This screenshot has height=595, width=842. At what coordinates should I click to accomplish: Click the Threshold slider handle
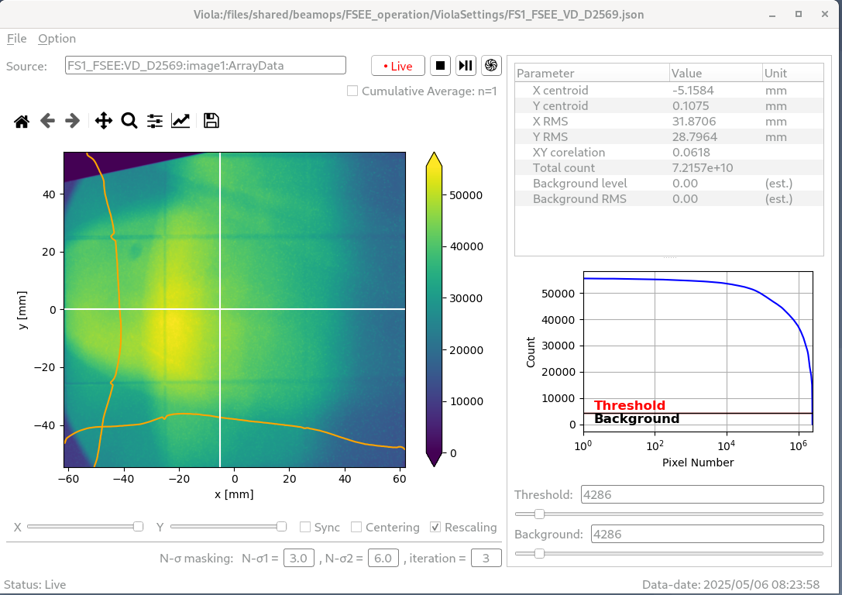539,514
